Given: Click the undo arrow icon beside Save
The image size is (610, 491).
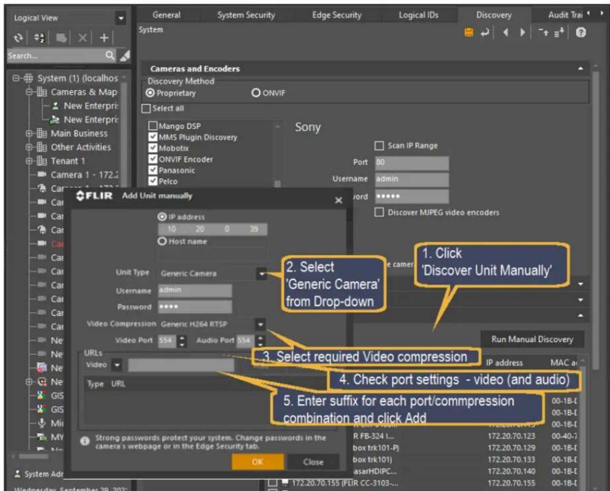Looking at the screenshot, I should (x=484, y=33).
